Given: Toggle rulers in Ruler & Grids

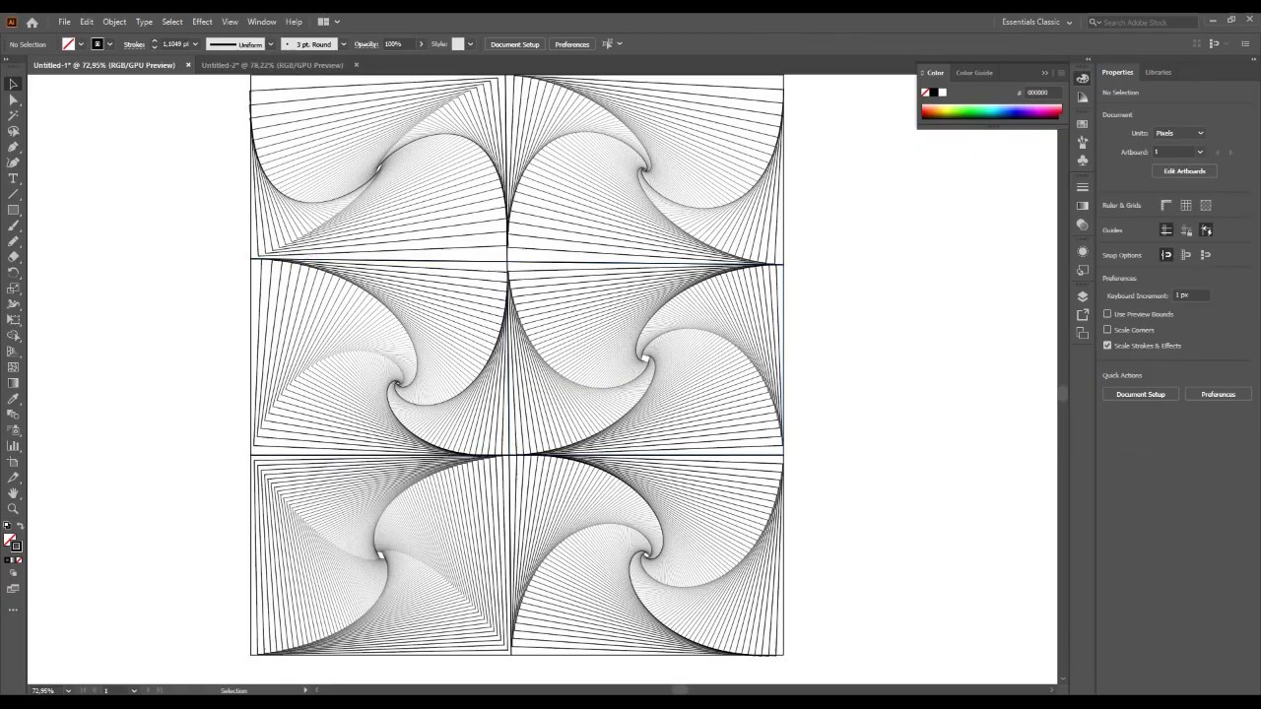Looking at the screenshot, I should [1166, 205].
